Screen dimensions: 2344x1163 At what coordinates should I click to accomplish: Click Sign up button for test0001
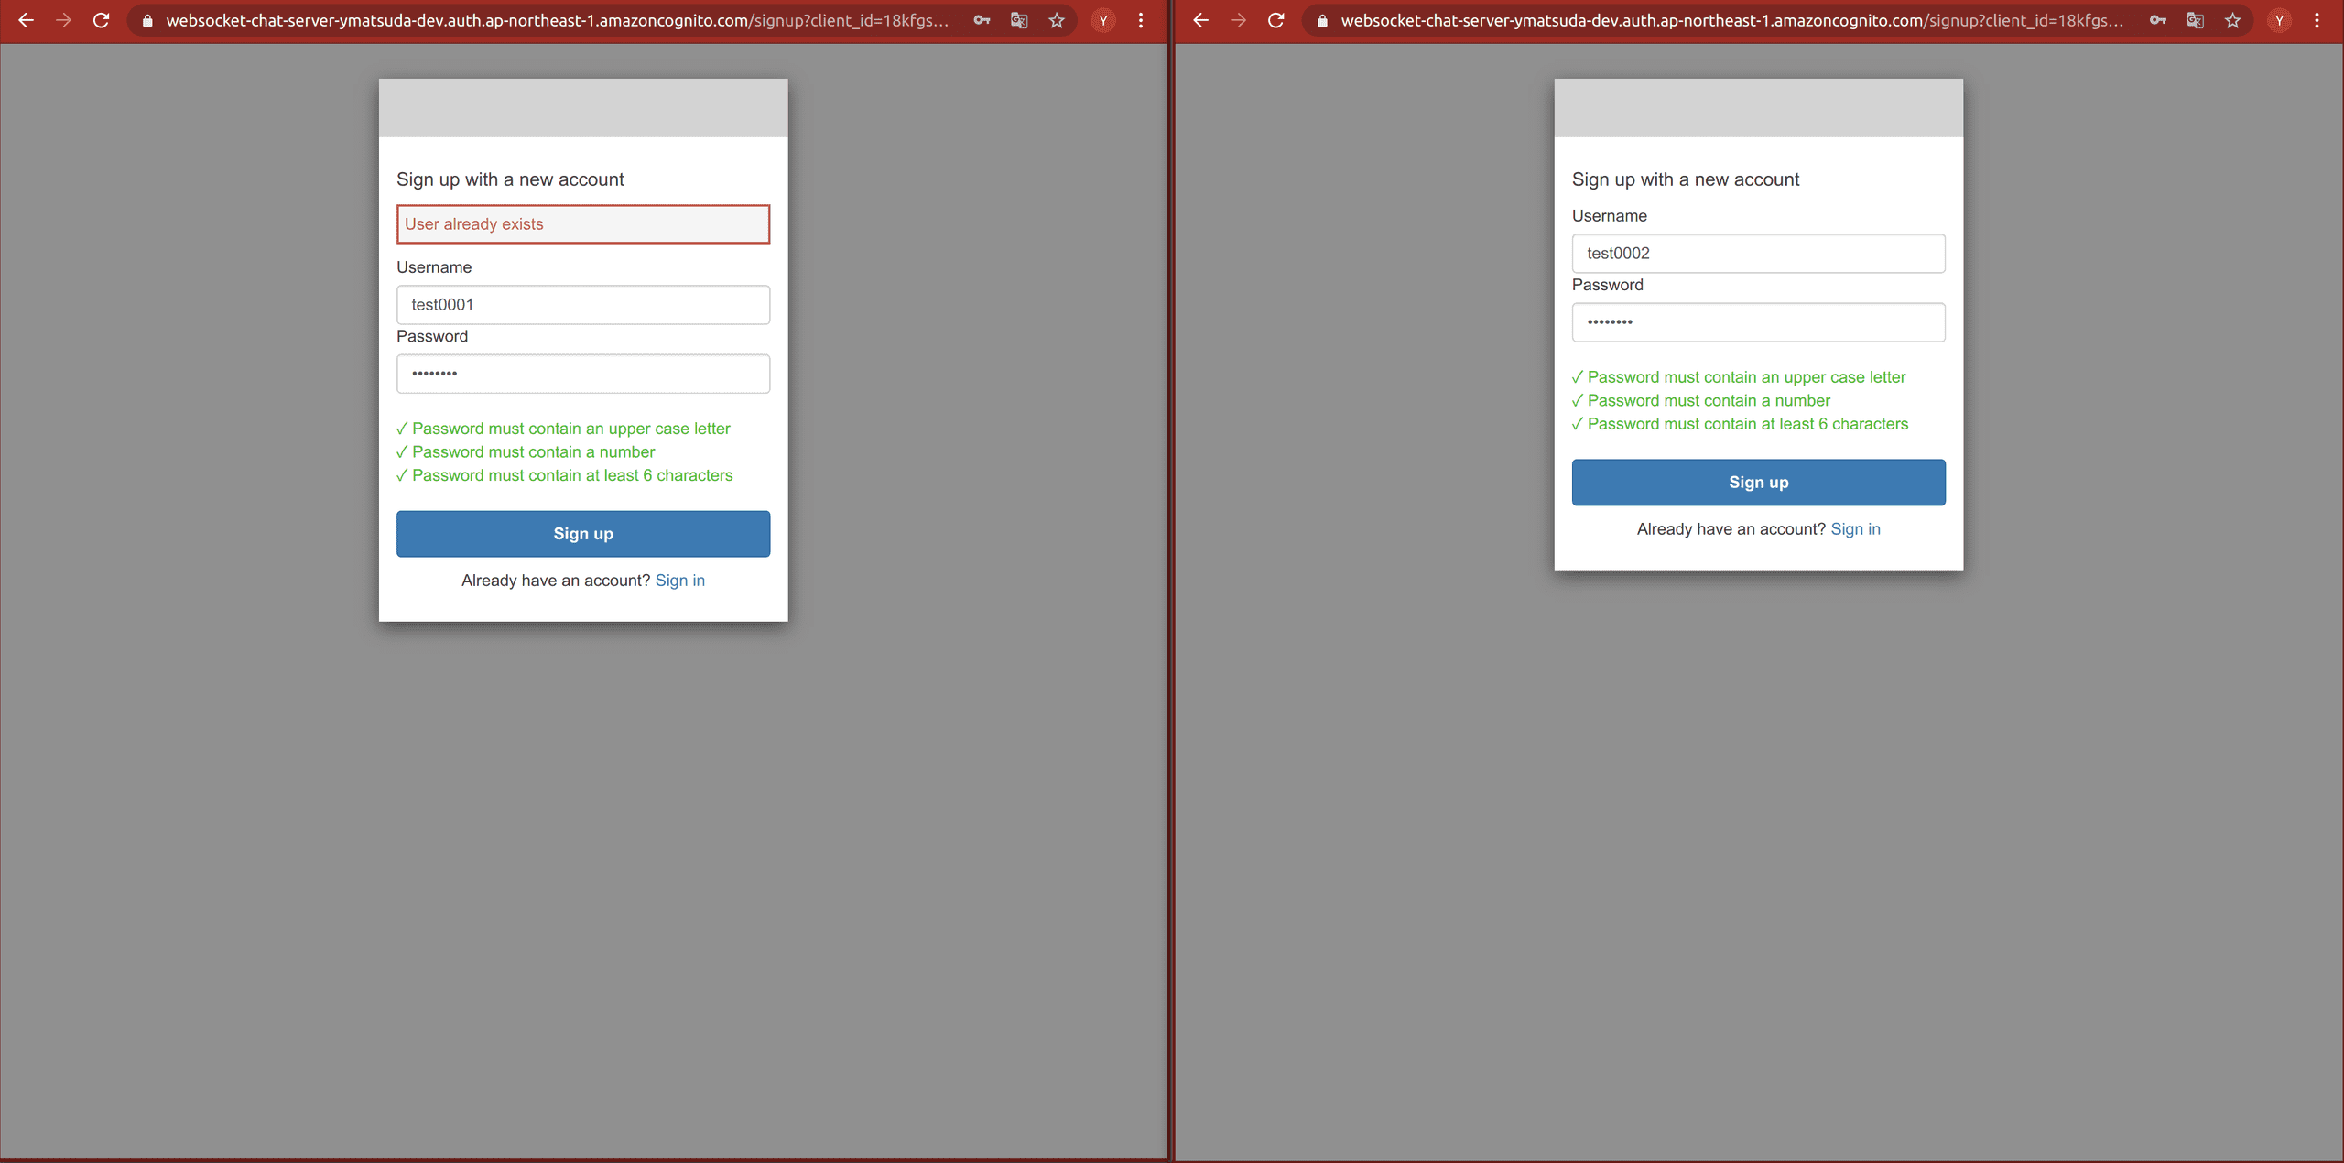(x=583, y=534)
